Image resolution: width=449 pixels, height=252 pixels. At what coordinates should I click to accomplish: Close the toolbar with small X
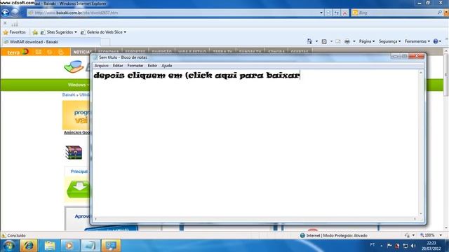click(x=5, y=23)
